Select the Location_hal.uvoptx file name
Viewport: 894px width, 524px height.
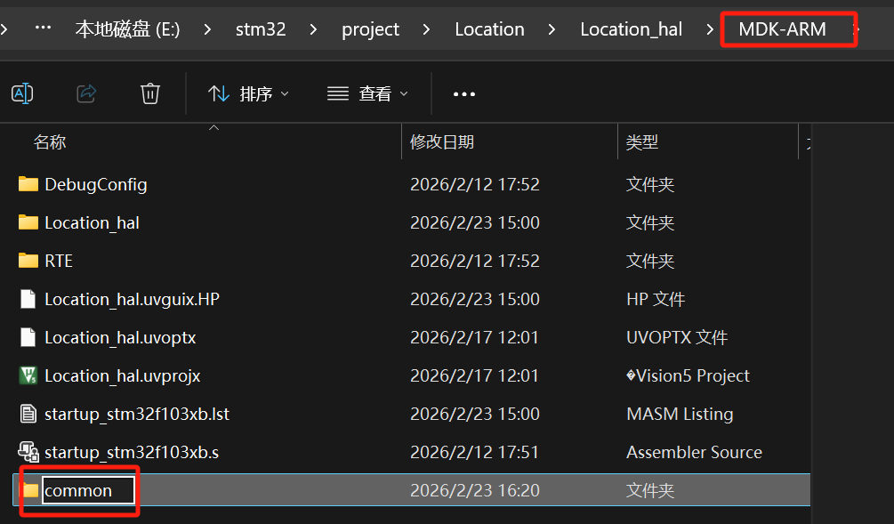[120, 337]
